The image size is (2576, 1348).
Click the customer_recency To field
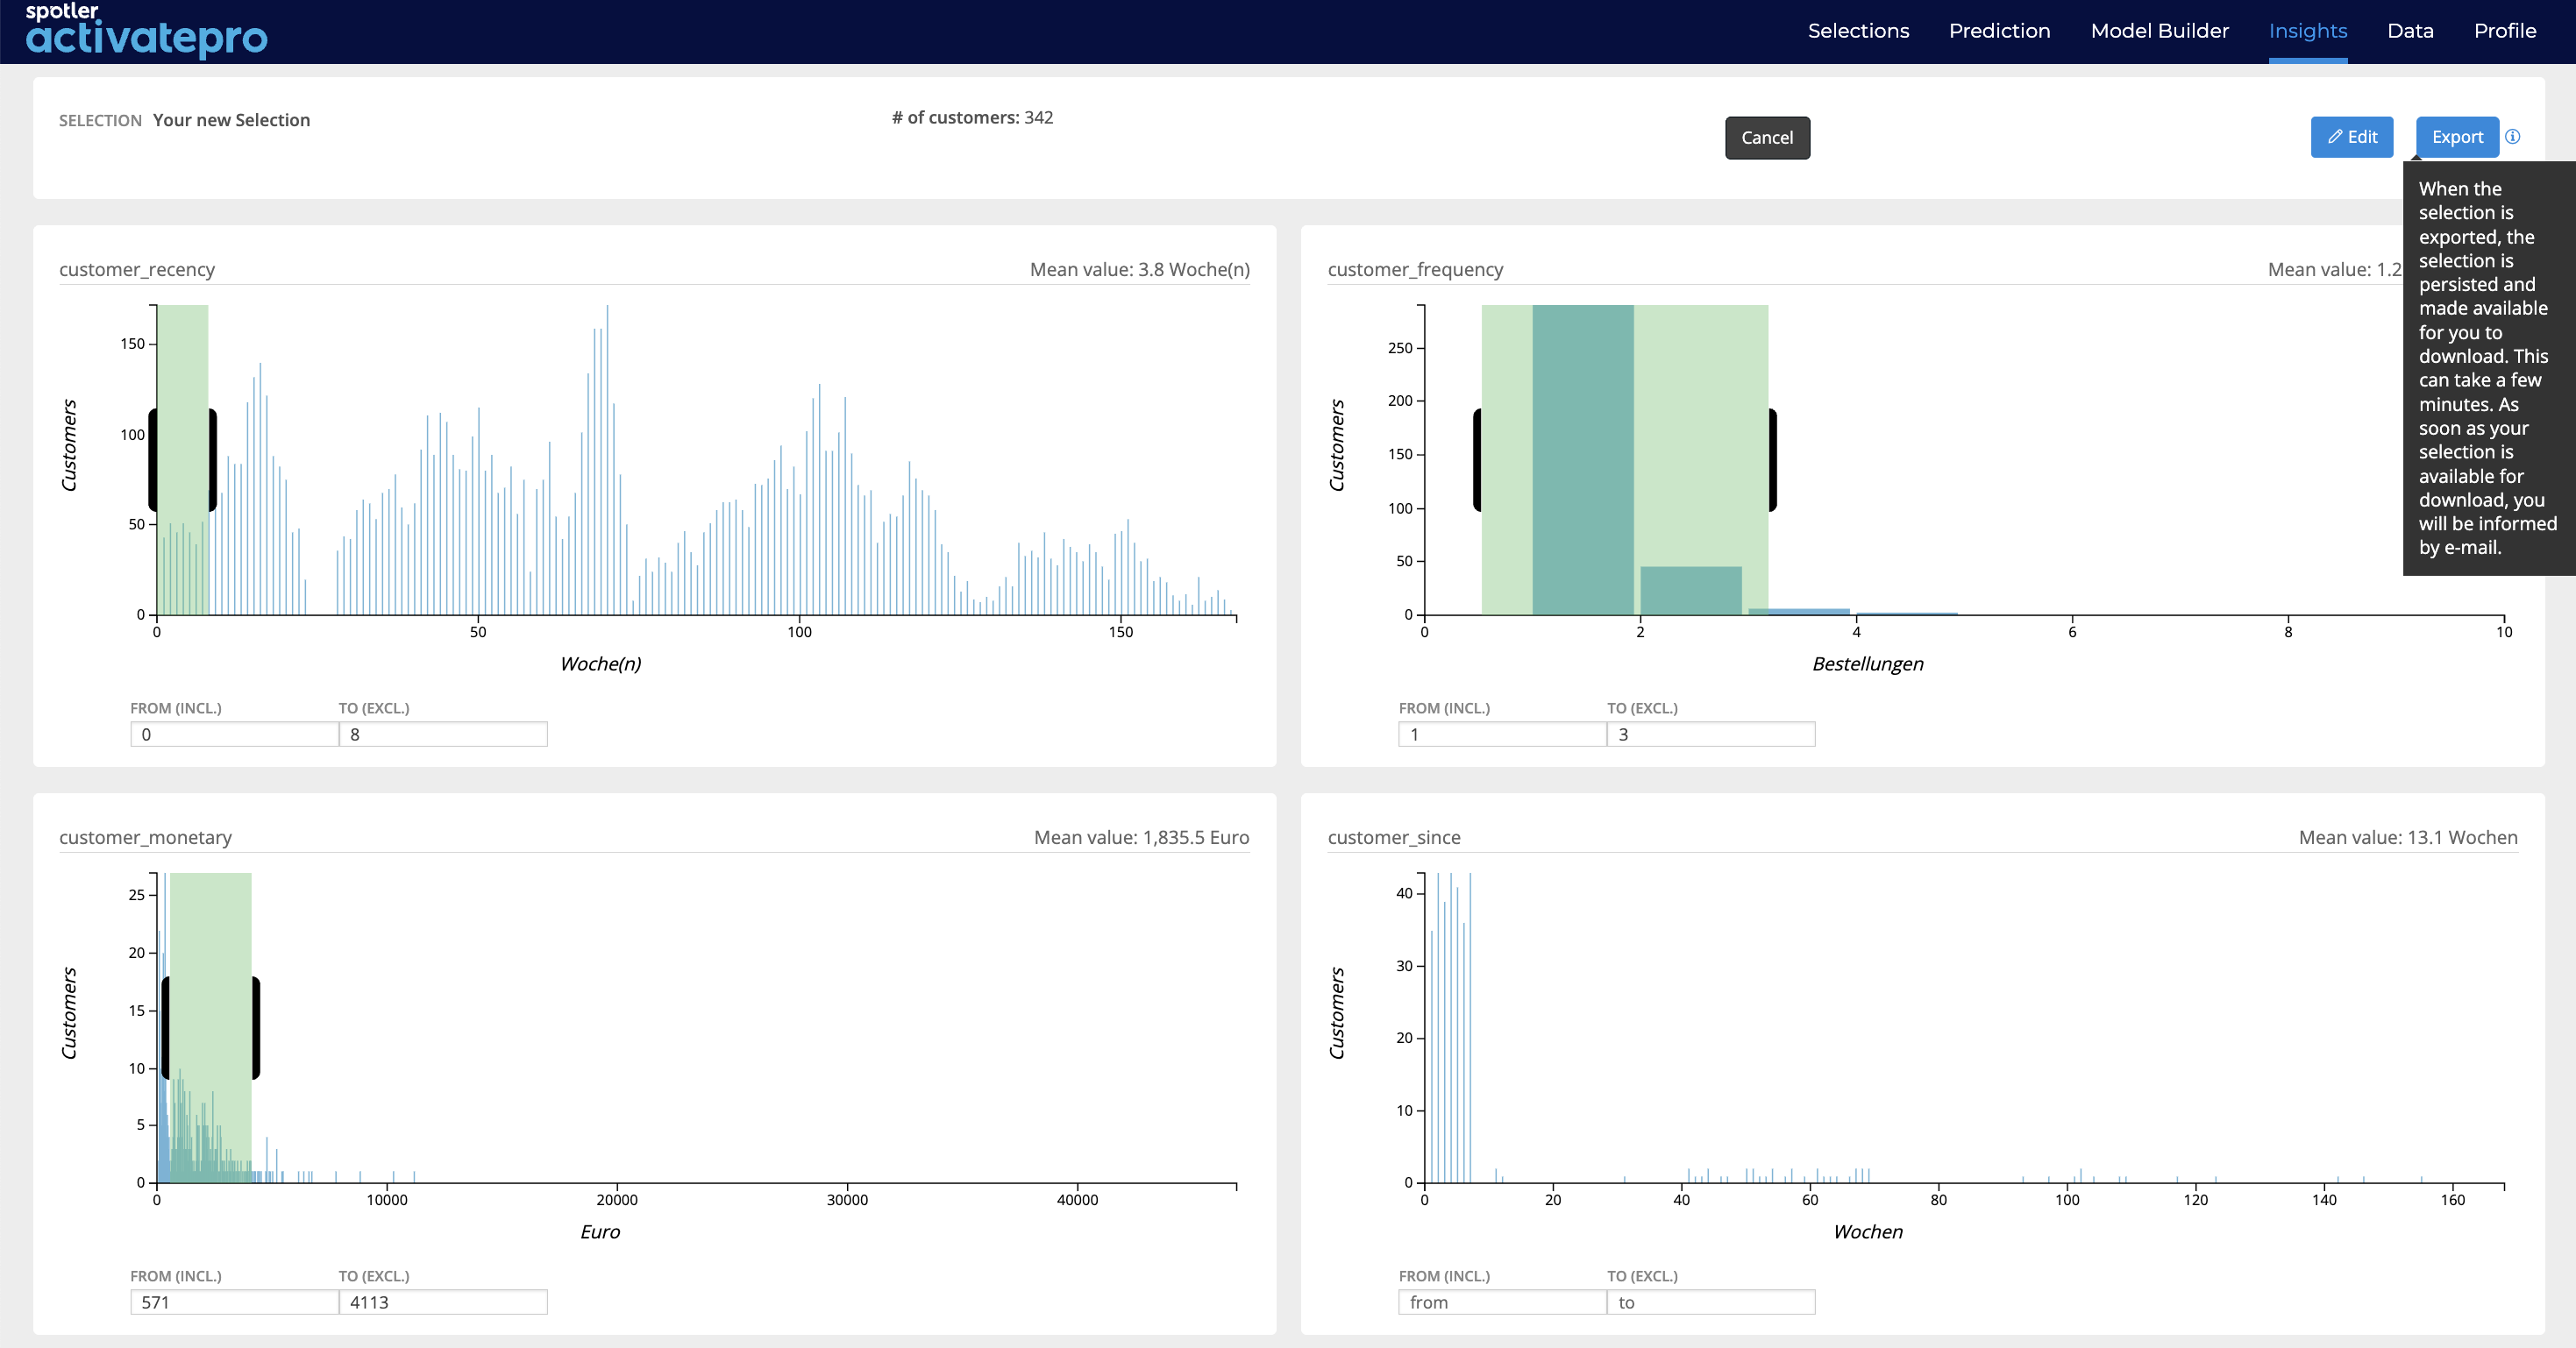click(443, 734)
